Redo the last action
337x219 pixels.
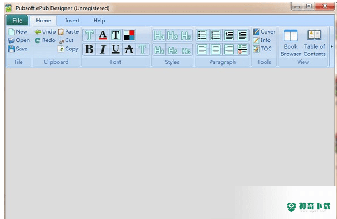pyautogui.click(x=45, y=40)
